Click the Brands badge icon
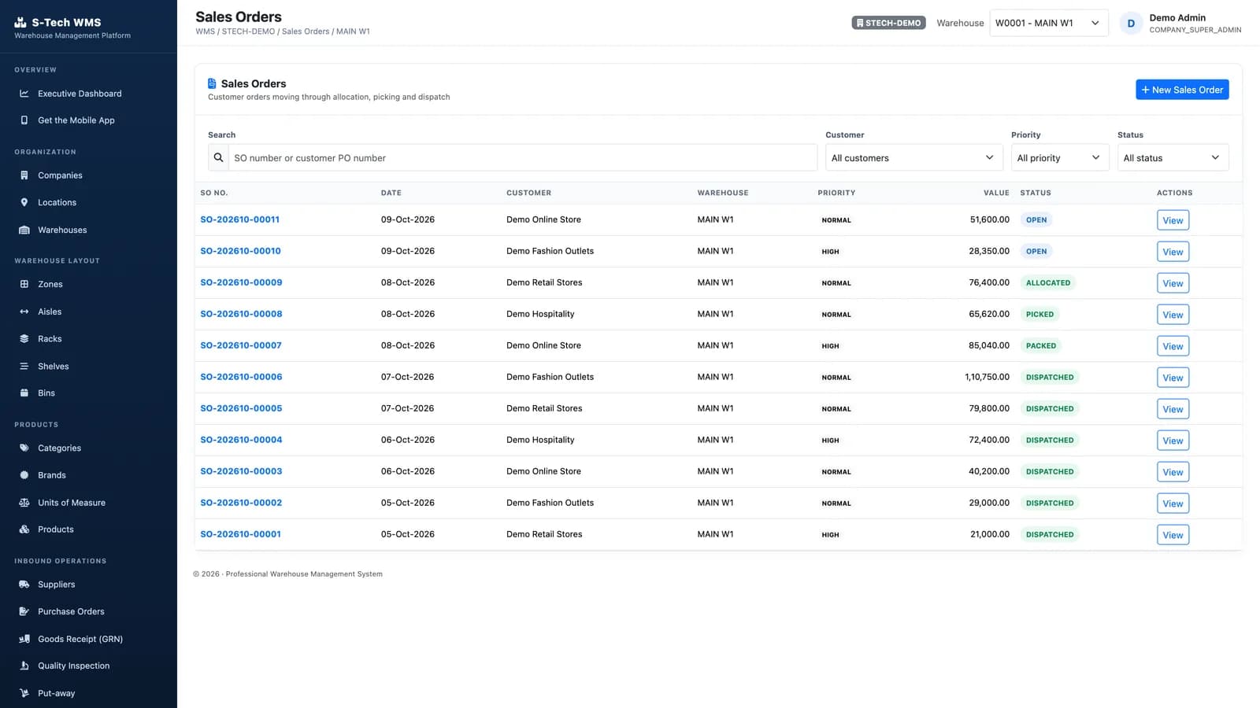Image resolution: width=1260 pixels, height=708 pixels. pyautogui.click(x=24, y=475)
